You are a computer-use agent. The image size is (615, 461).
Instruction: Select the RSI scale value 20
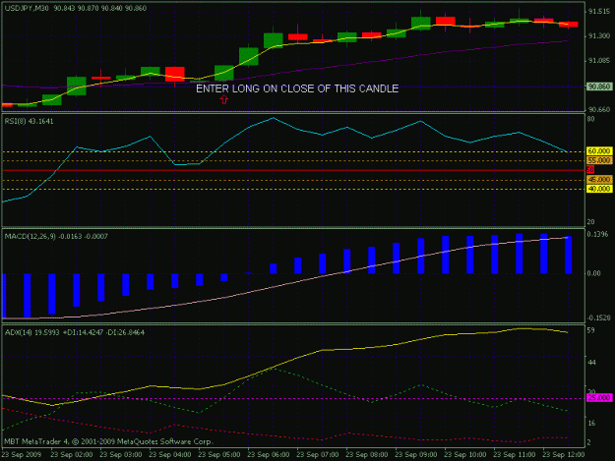coord(590,222)
